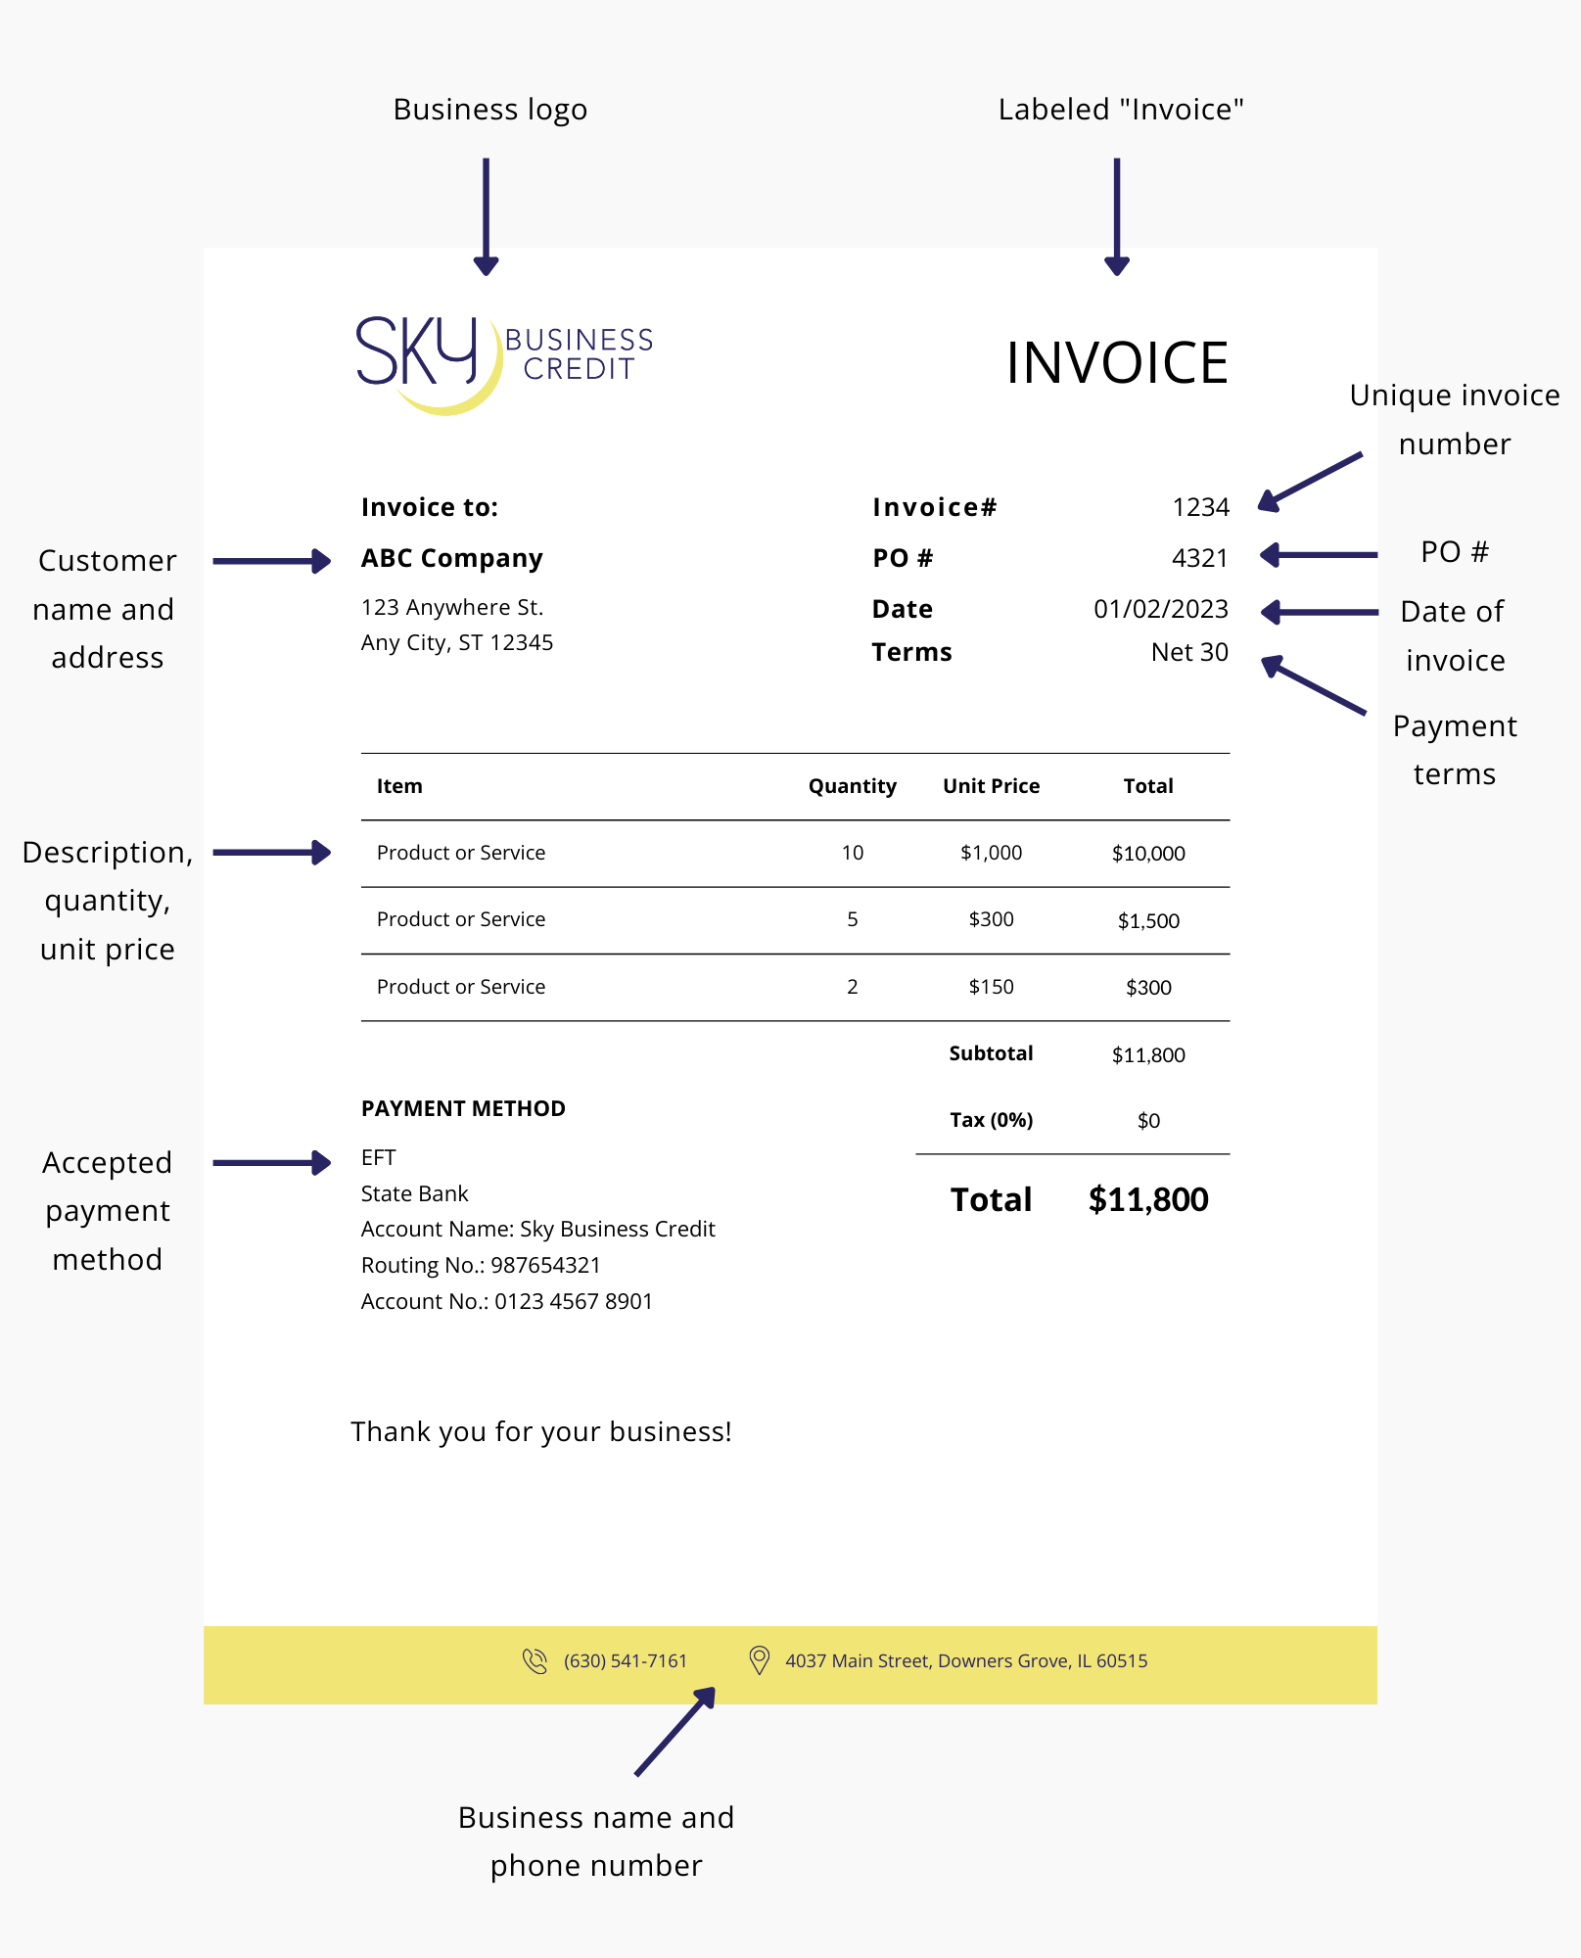
Task: Click the INVOICE heading label
Action: (1119, 362)
